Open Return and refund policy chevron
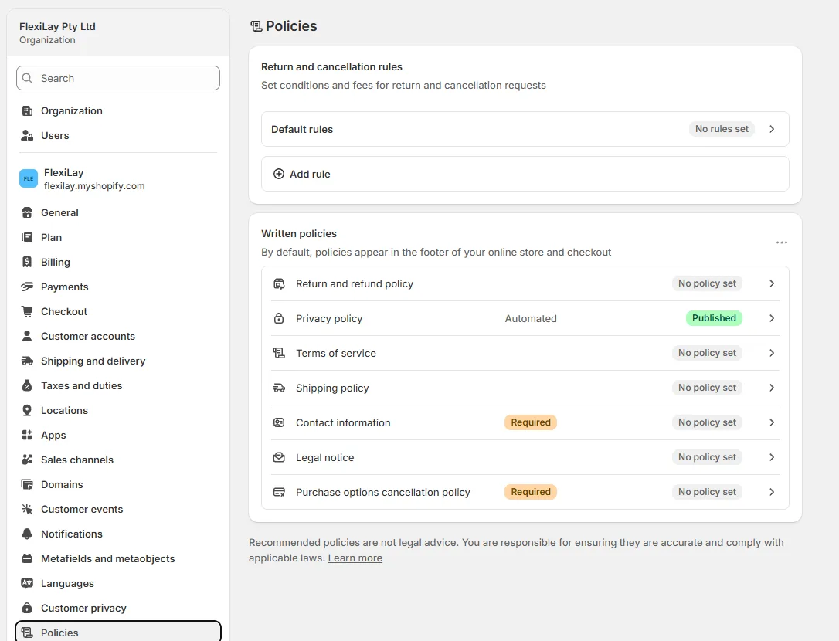The width and height of the screenshot is (839, 641). coord(772,283)
